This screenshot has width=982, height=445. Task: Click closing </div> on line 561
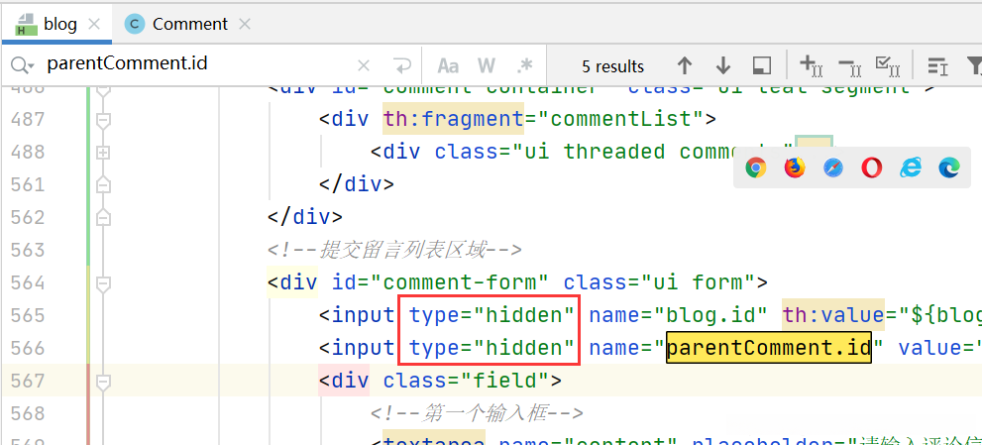point(357,184)
